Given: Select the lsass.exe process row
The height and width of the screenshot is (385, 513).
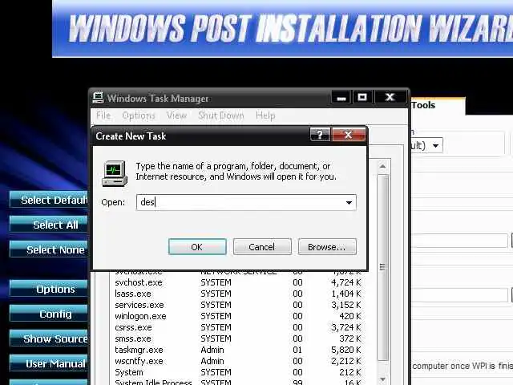Looking at the screenshot, I should [x=238, y=294].
